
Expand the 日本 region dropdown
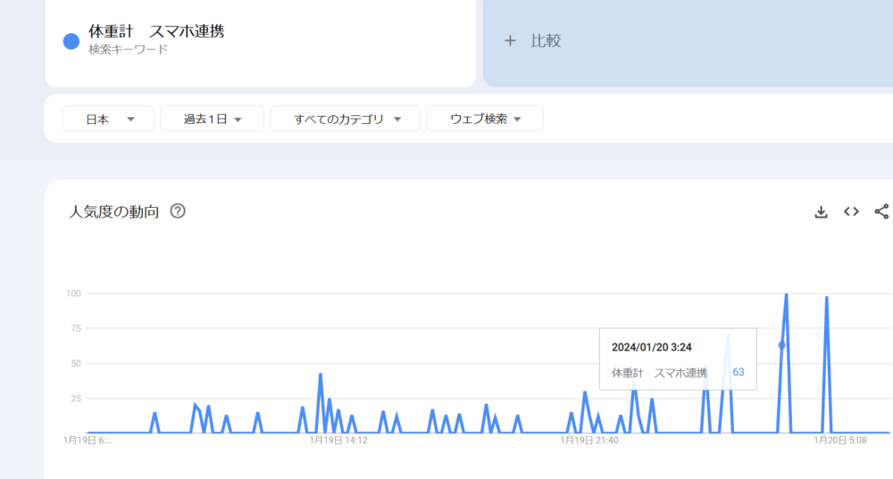tap(108, 119)
